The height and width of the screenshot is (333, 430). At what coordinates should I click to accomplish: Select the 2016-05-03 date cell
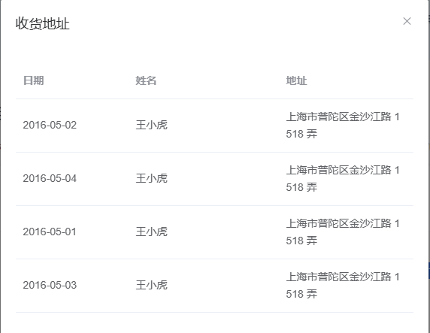(50, 286)
